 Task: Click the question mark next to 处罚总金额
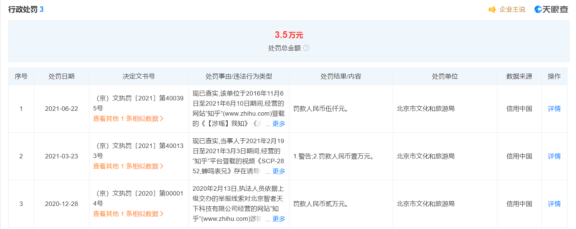[306, 48]
